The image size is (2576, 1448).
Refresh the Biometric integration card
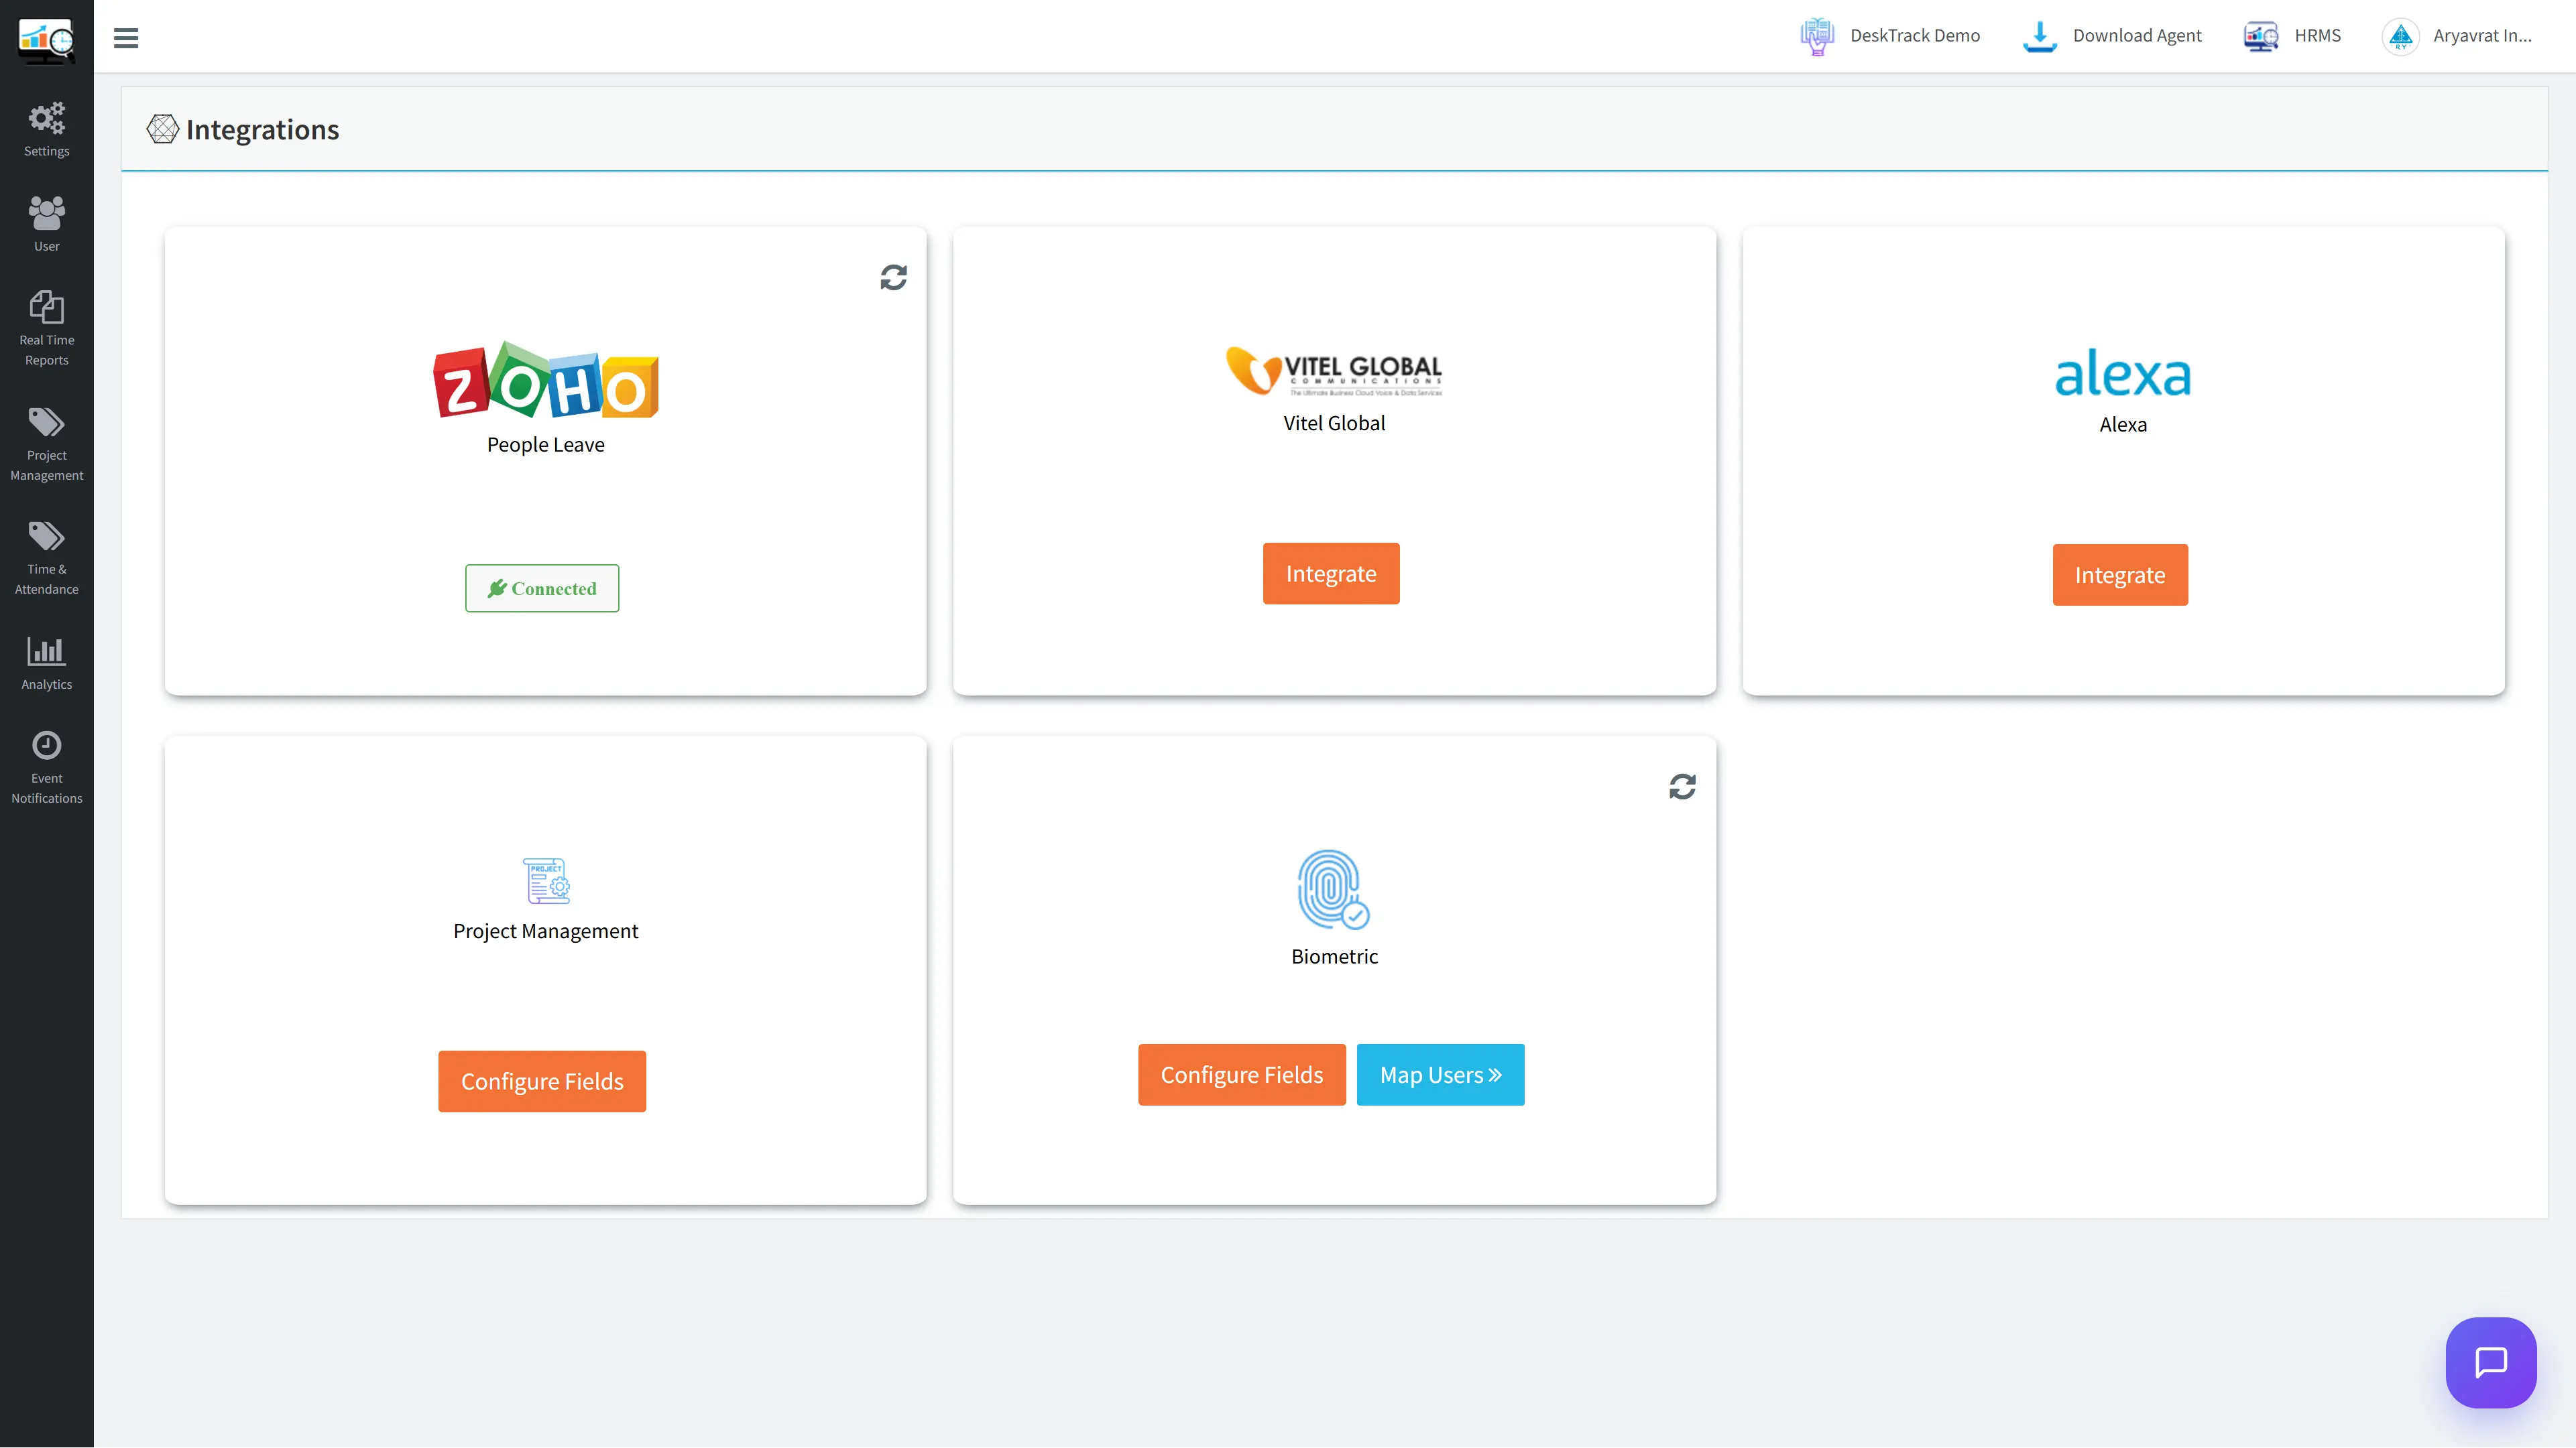1683,787
